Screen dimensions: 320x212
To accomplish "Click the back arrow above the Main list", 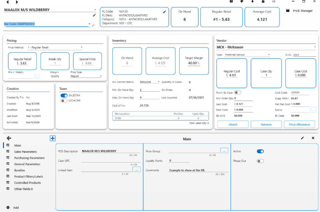I will [x=9, y=138].
